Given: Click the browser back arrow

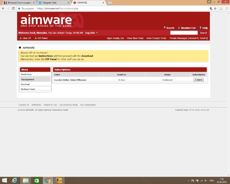Looking at the screenshot, I should 3,9.
